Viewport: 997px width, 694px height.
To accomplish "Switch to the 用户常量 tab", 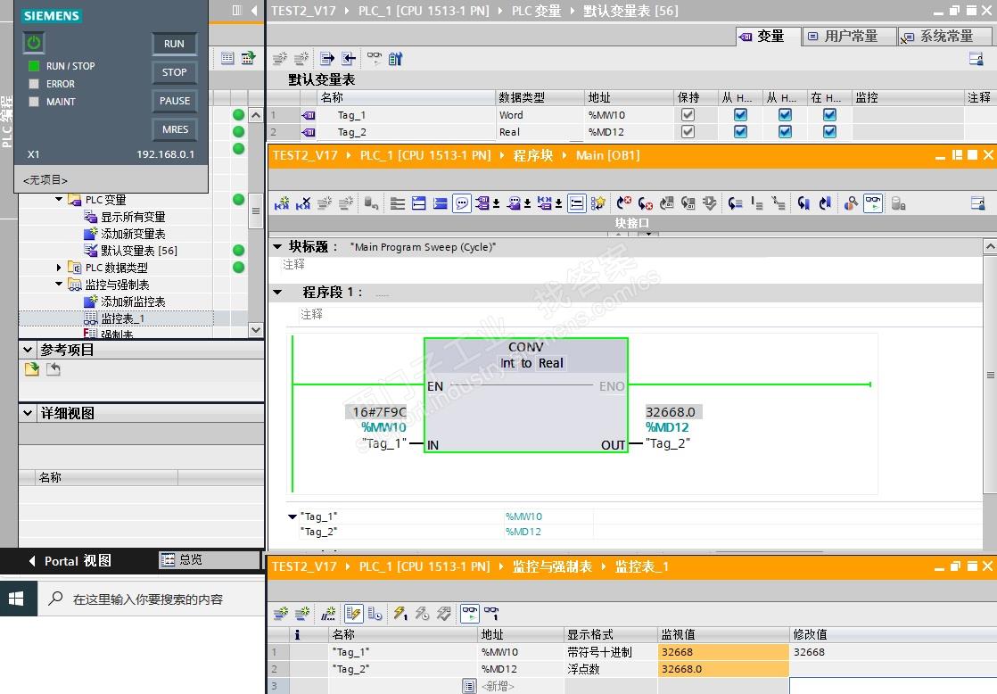I will click(850, 37).
